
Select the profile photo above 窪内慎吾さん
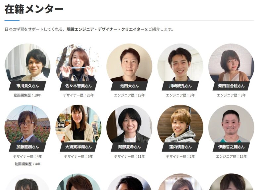point(180,124)
